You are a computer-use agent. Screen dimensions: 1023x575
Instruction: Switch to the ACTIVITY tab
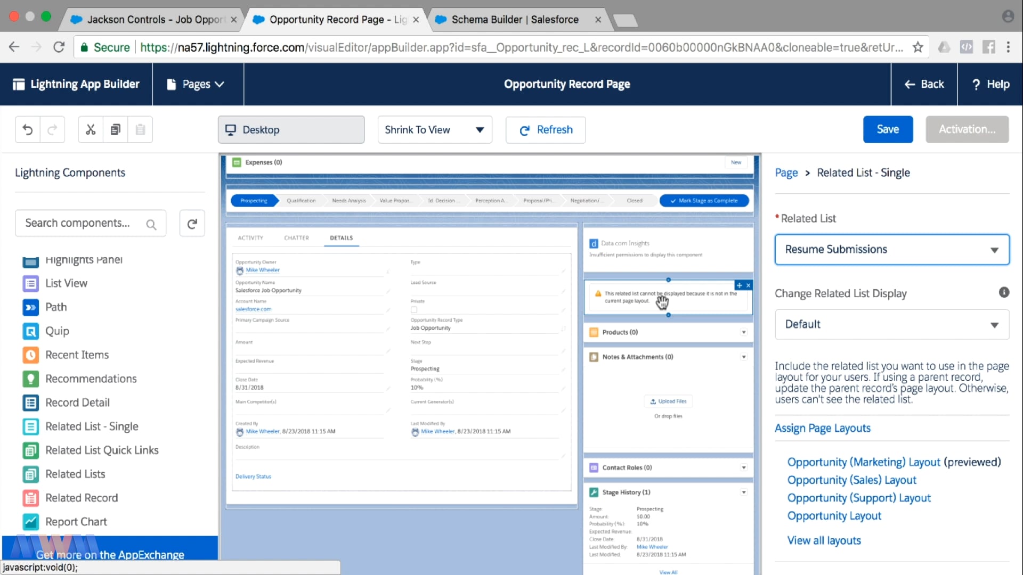tap(251, 237)
